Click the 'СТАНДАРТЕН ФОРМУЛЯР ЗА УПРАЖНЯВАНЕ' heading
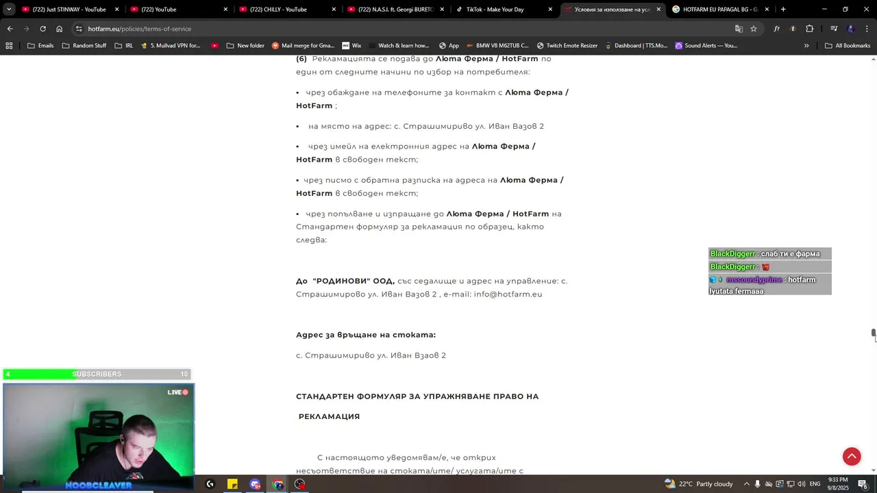 (x=417, y=396)
